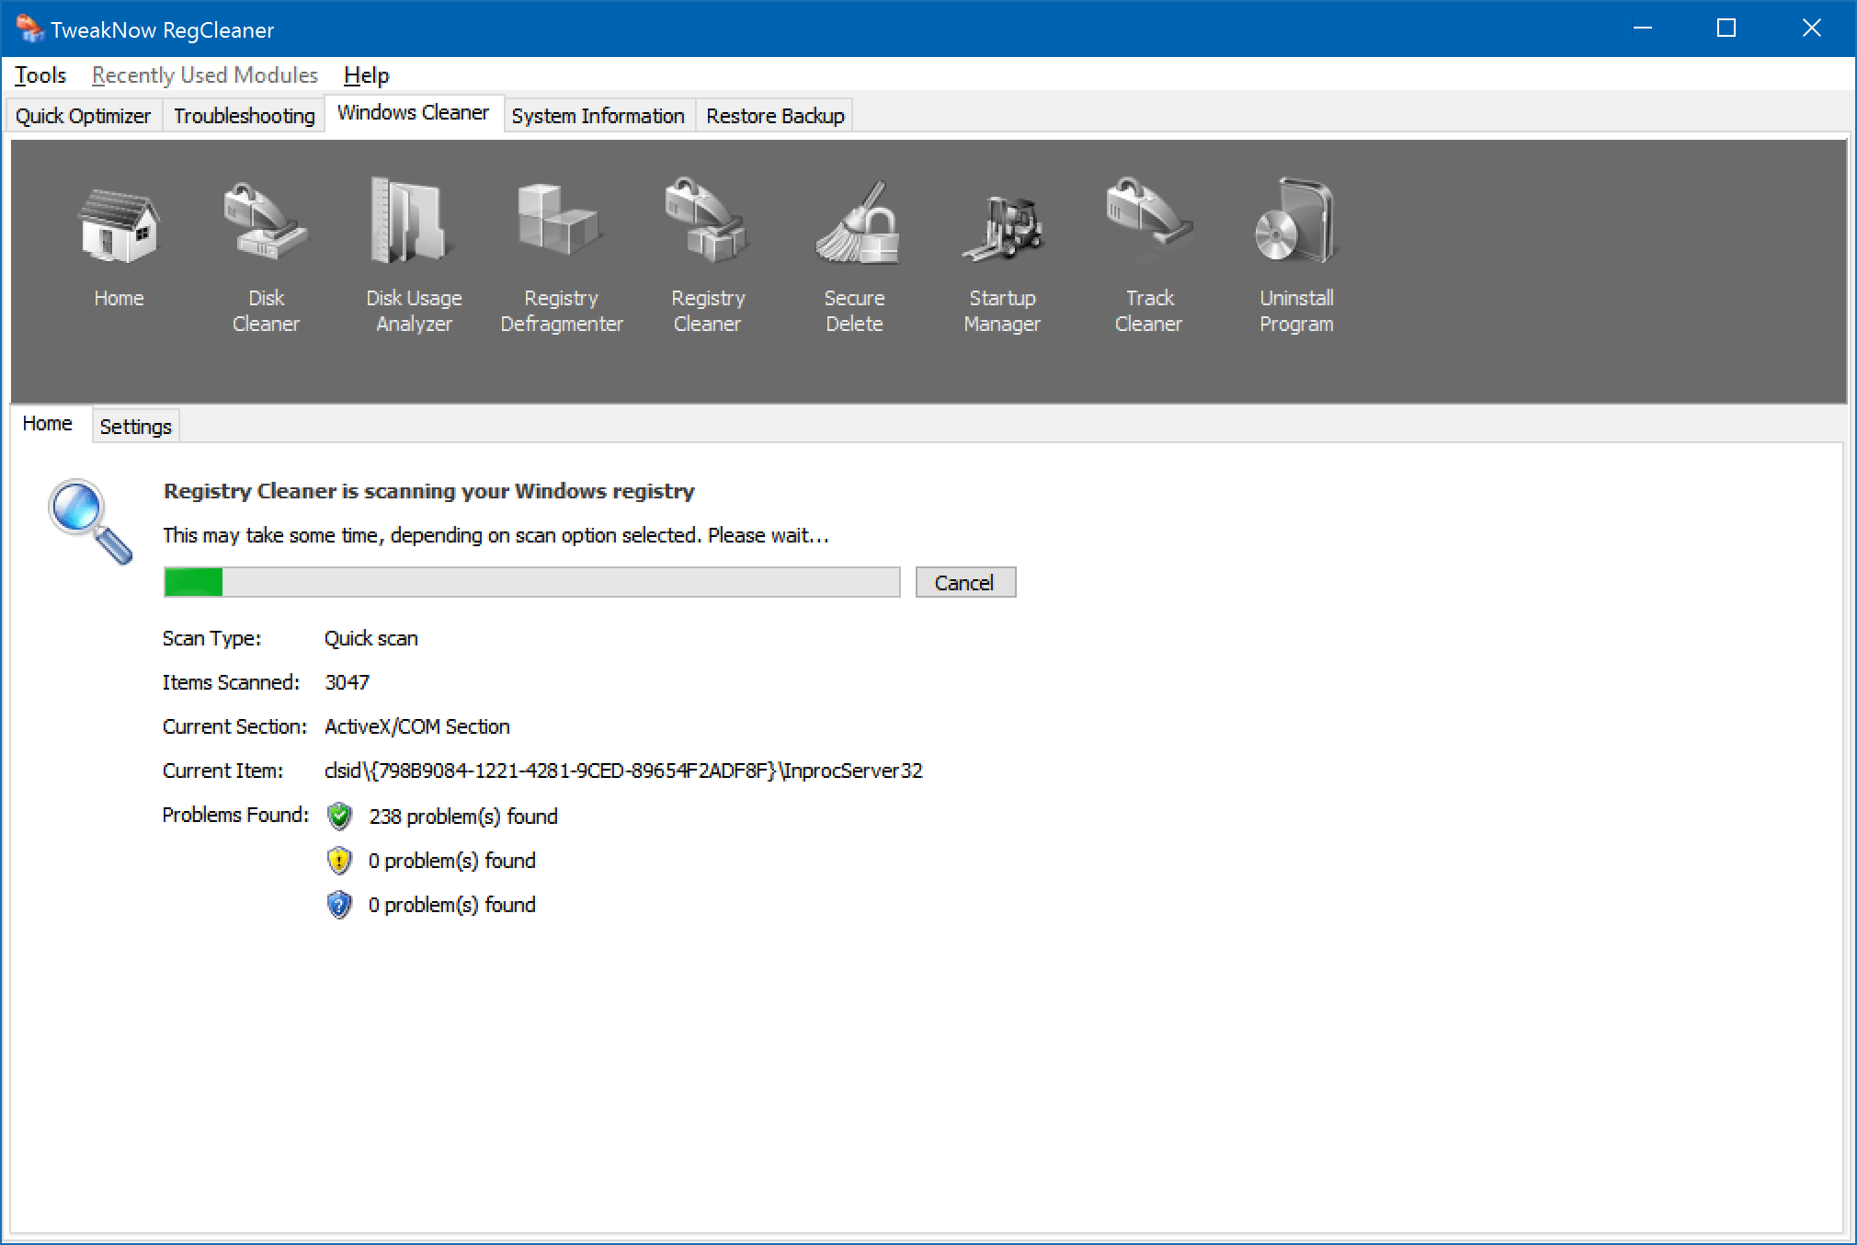Open the Help menu
This screenshot has width=1857, height=1245.
click(366, 75)
